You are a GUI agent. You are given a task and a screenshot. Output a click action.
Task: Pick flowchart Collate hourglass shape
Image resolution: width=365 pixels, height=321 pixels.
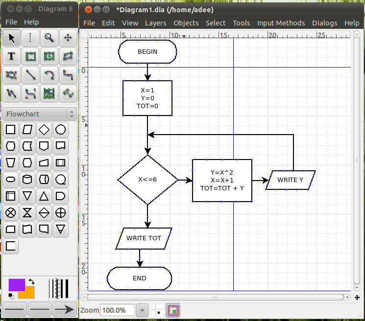[x=27, y=213]
